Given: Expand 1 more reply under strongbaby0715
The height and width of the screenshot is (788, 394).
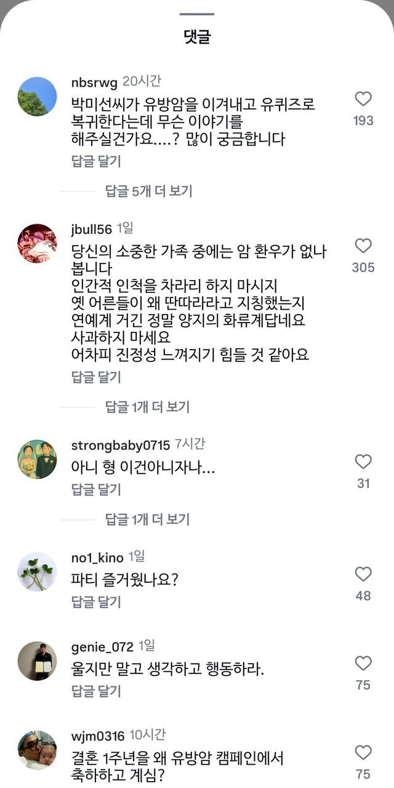Looking at the screenshot, I should click(x=147, y=520).
